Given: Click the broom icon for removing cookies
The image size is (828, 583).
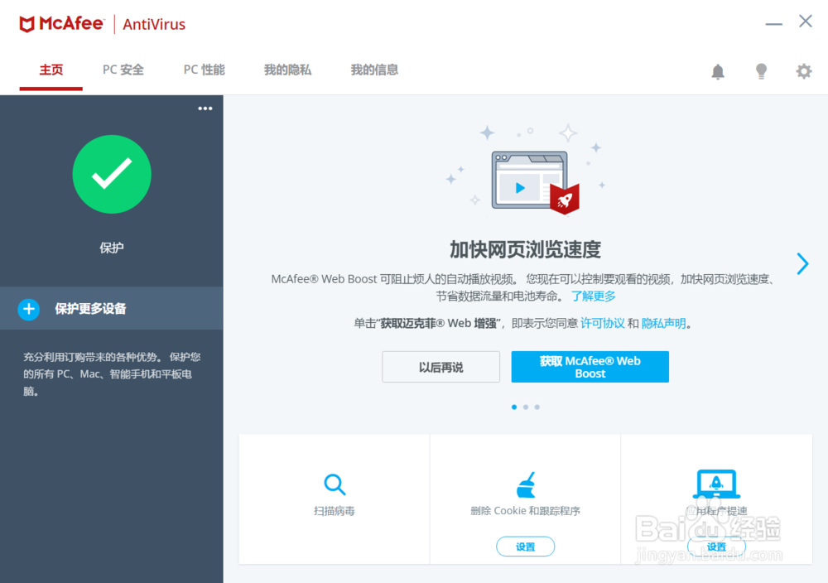Looking at the screenshot, I should (526, 484).
